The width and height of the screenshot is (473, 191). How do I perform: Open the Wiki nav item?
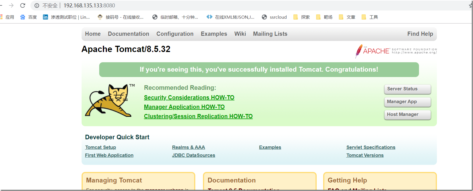(240, 34)
